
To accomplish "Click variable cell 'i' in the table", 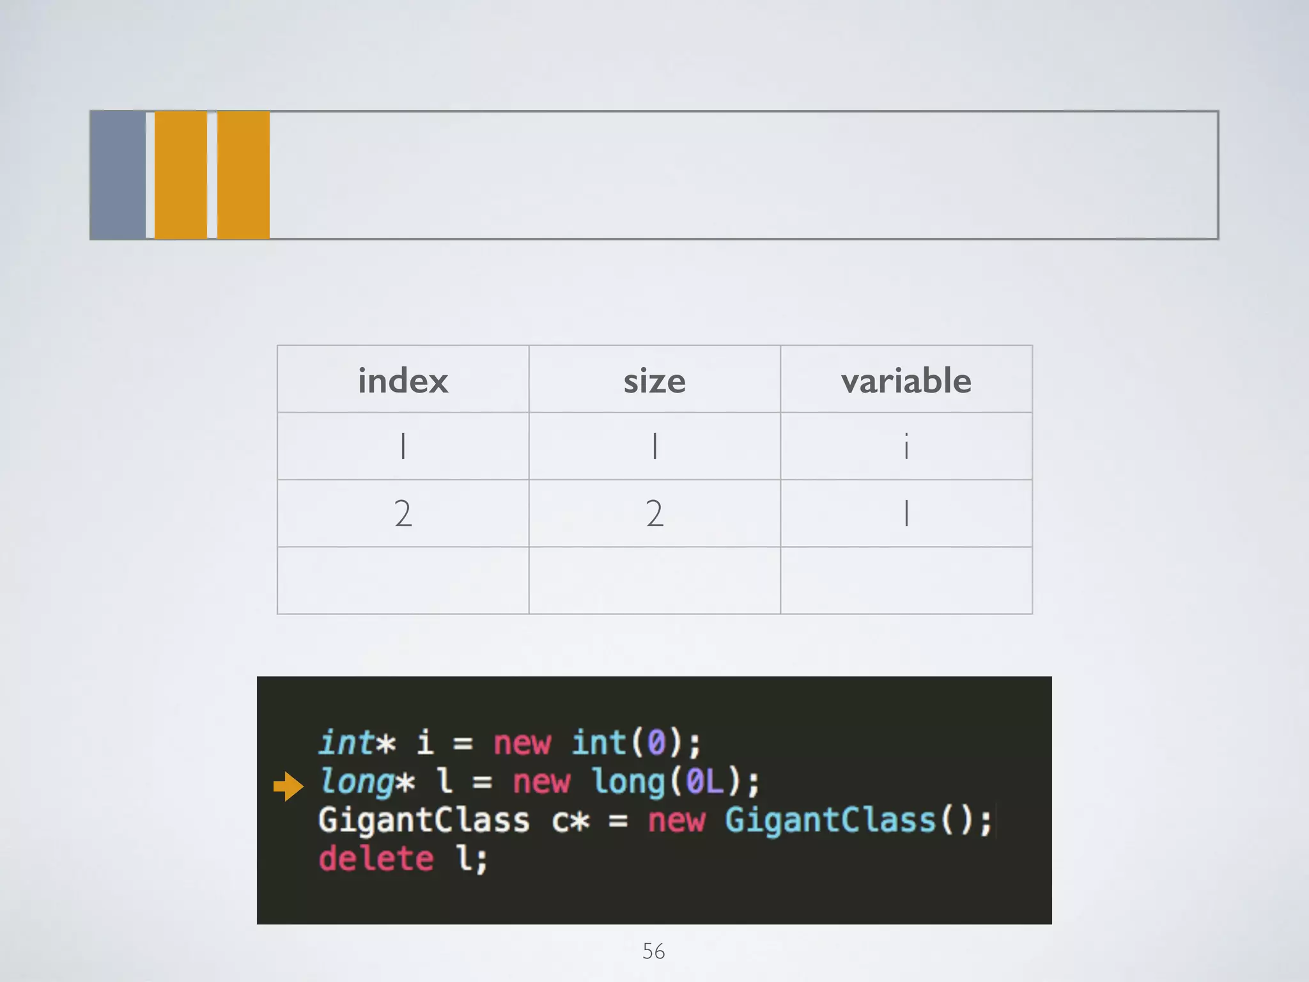I will tap(906, 446).
